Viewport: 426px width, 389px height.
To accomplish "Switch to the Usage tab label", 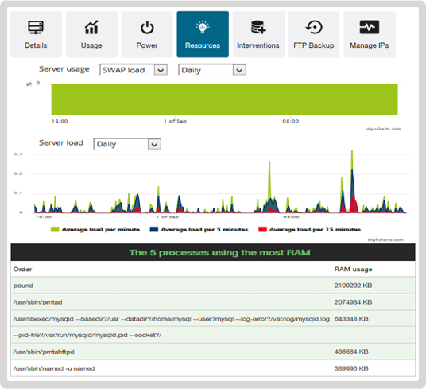I will (x=91, y=45).
